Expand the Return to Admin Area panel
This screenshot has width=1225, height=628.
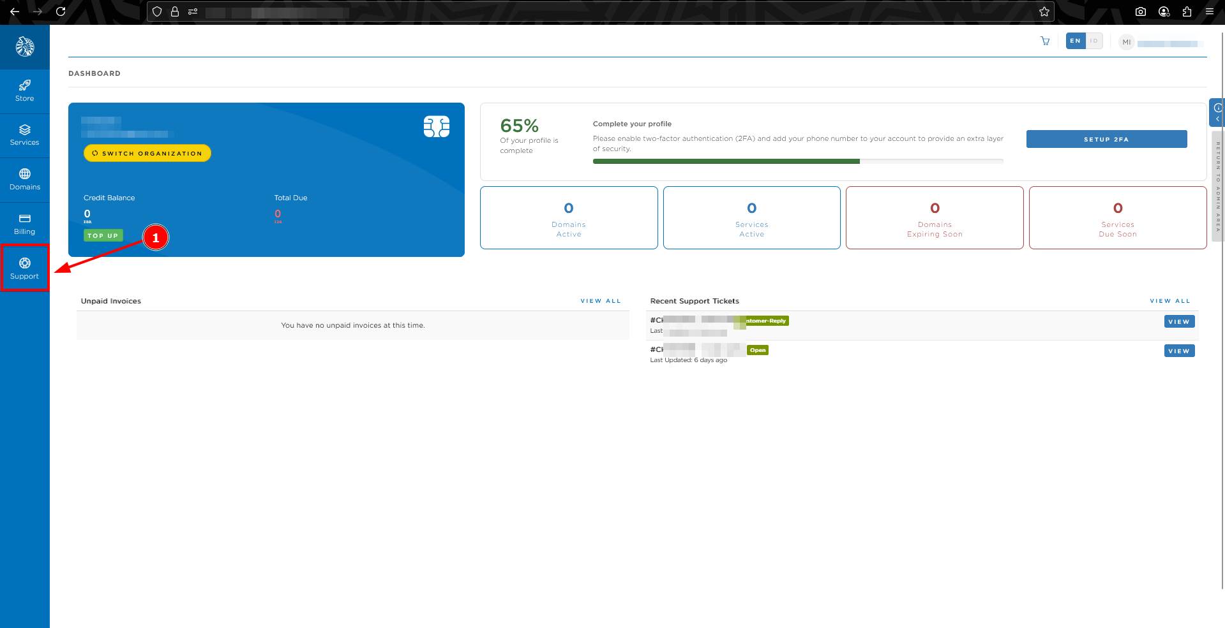[x=1217, y=113]
